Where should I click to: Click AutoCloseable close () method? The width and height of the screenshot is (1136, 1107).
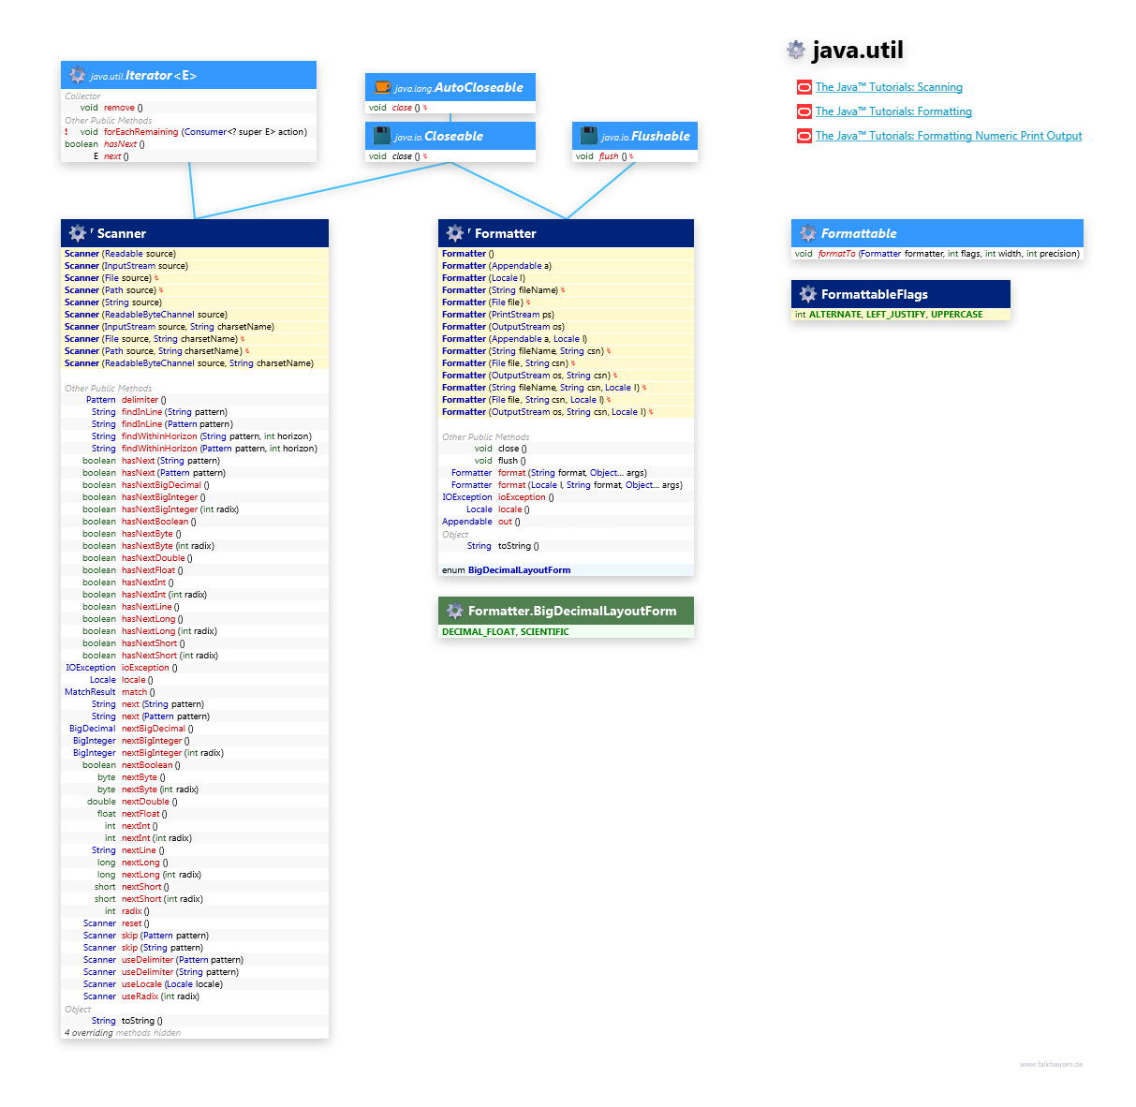pos(406,108)
